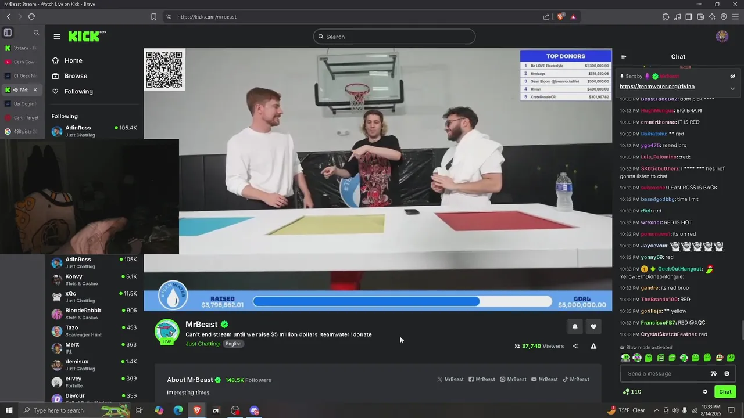Select the last quick emote in chat row
The height and width of the screenshot is (418, 744).
[731, 358]
